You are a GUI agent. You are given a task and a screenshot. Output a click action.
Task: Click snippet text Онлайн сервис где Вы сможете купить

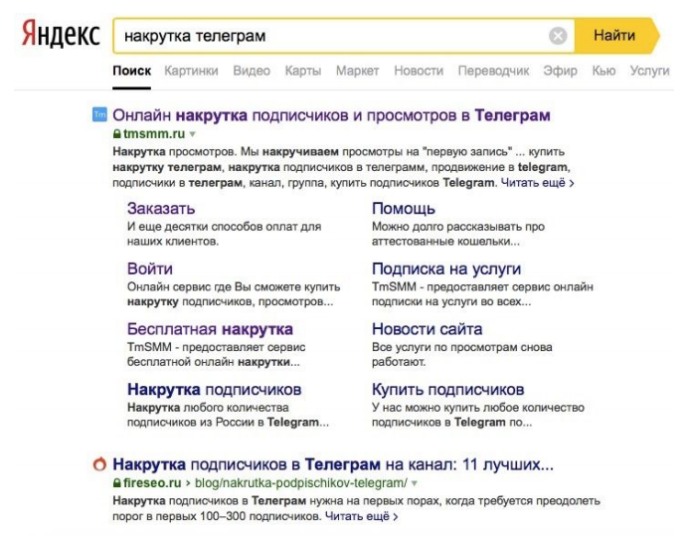point(234,286)
